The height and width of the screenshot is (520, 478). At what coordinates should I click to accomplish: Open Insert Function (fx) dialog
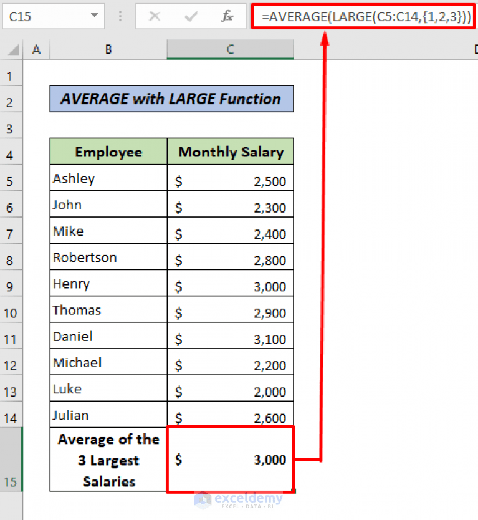[227, 16]
